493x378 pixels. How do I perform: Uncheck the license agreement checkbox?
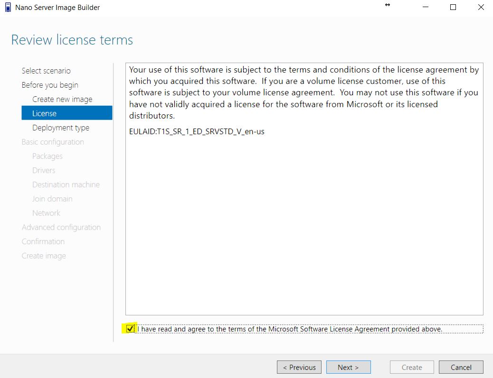130,329
